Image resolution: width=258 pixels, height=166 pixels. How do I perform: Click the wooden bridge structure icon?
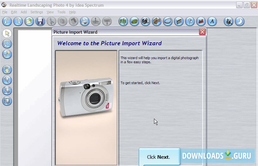tap(157, 22)
